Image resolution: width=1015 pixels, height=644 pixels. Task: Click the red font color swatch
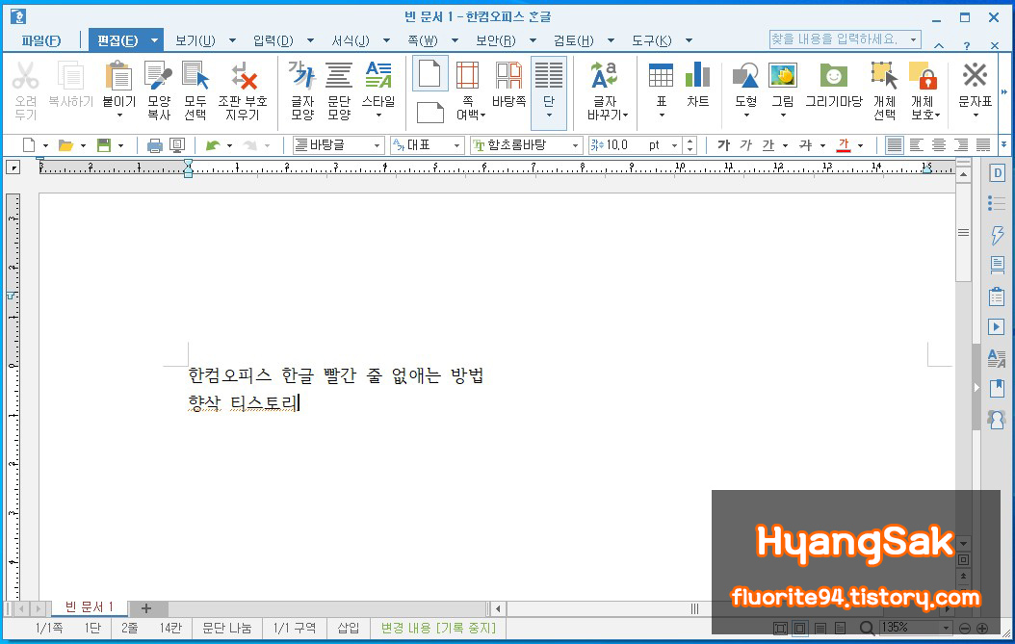(x=843, y=145)
